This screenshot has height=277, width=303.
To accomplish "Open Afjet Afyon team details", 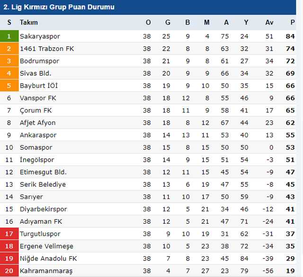I will pos(37,122).
